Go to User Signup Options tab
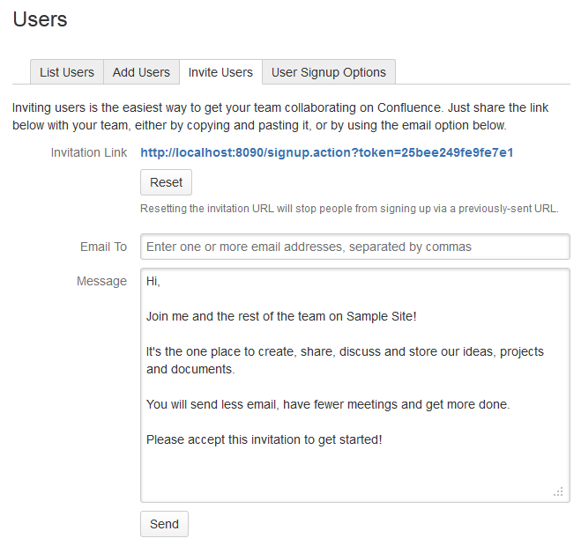The width and height of the screenshot is (581, 546). 328,72
